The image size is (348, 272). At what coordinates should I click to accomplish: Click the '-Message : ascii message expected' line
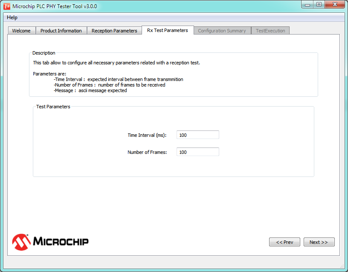pyautogui.click(x=90, y=90)
